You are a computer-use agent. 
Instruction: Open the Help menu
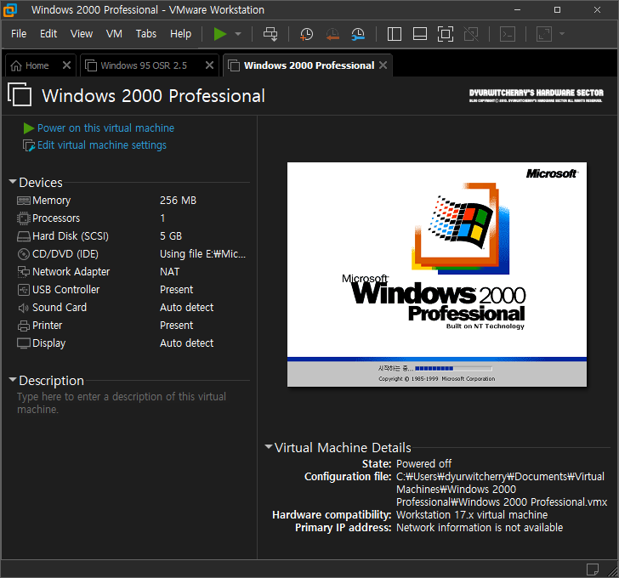click(x=180, y=34)
